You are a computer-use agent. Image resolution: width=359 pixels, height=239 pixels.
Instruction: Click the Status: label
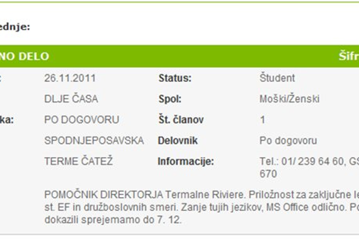pos(175,78)
